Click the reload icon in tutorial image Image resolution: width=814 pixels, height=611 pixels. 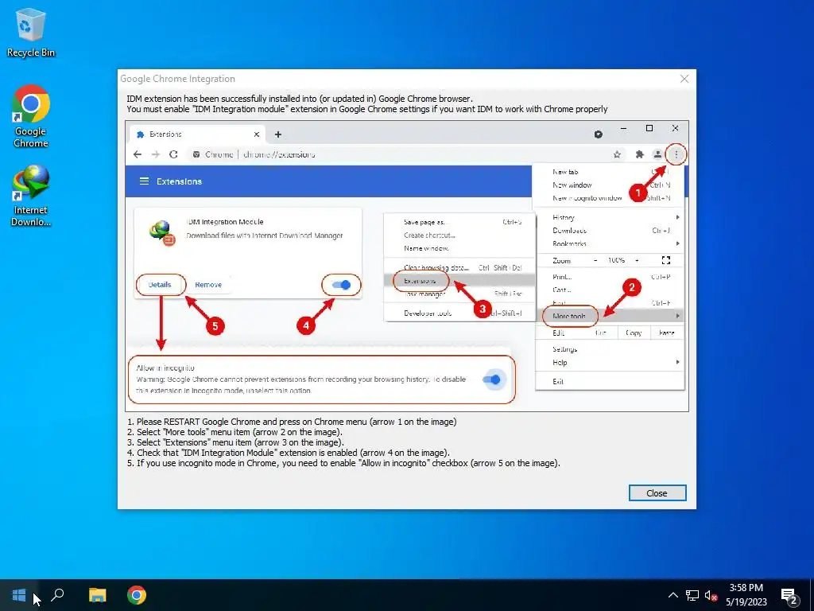pyautogui.click(x=174, y=154)
